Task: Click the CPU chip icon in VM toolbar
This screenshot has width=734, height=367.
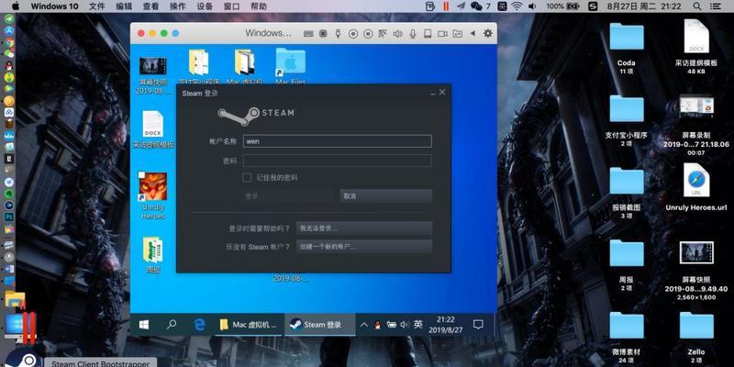Action: pos(323,34)
